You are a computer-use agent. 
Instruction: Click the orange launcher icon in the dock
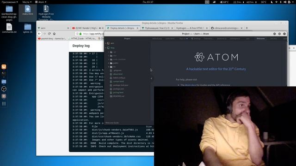pos(4,66)
